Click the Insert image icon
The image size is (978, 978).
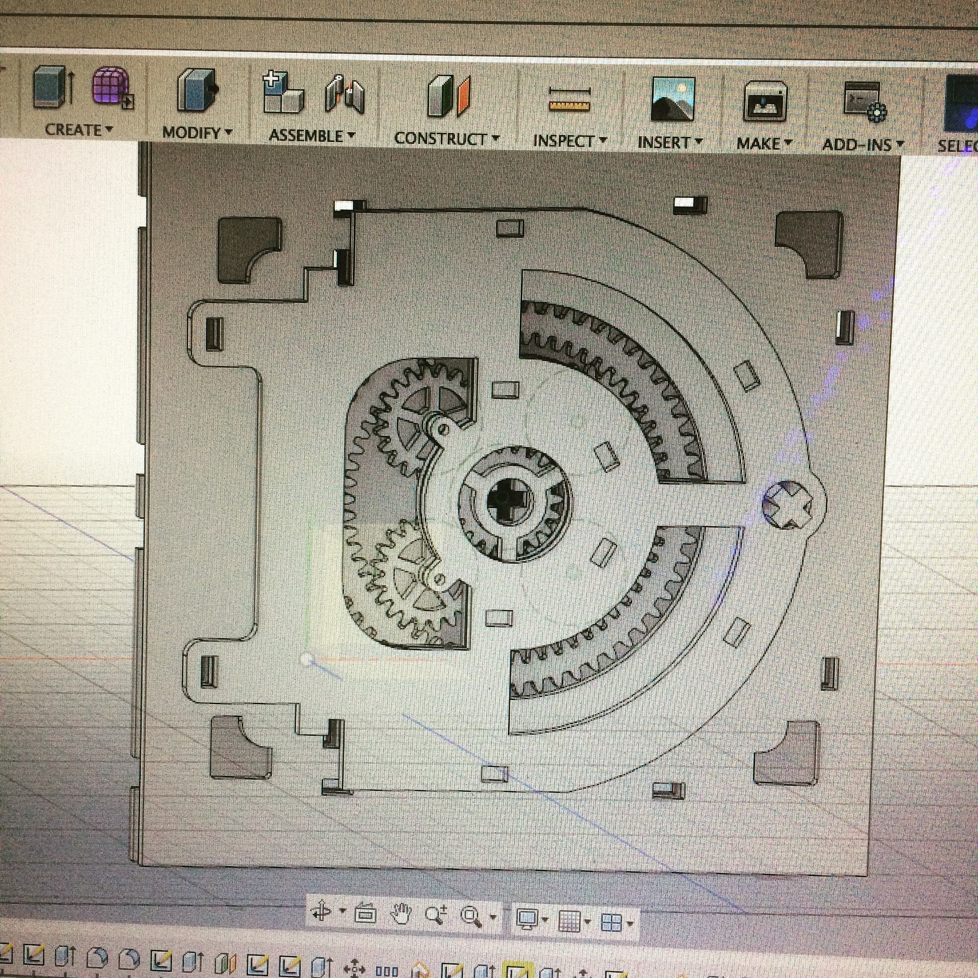[x=673, y=99]
